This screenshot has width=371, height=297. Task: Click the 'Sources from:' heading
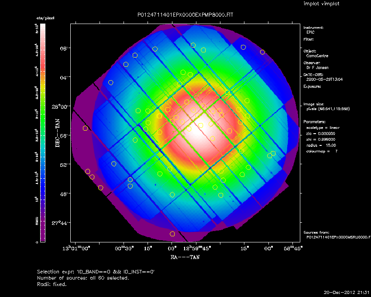[316, 232]
